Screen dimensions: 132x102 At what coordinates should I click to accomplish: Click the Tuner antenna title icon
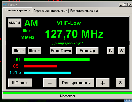point(5,4)
